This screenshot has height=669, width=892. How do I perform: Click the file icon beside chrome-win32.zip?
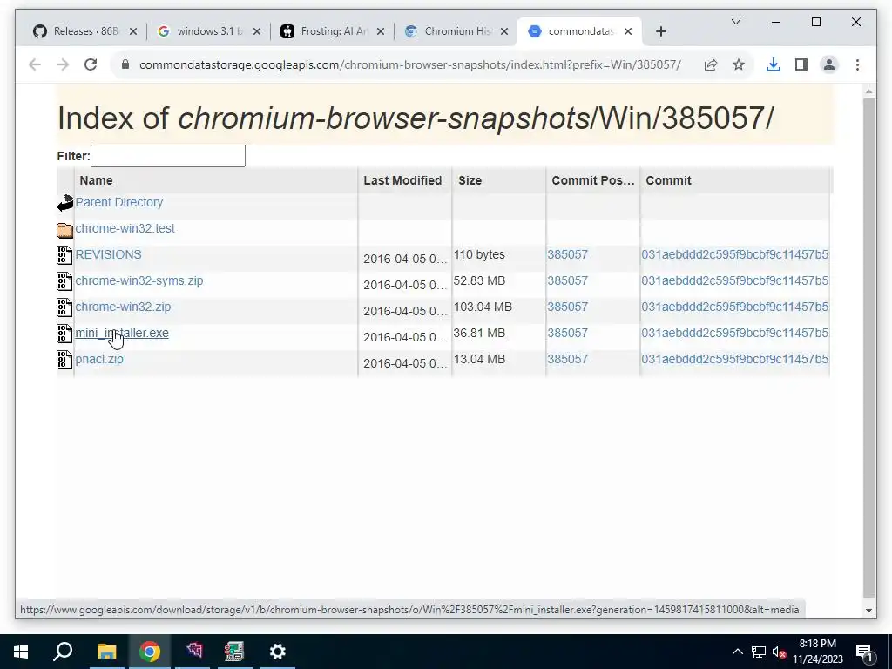click(64, 307)
